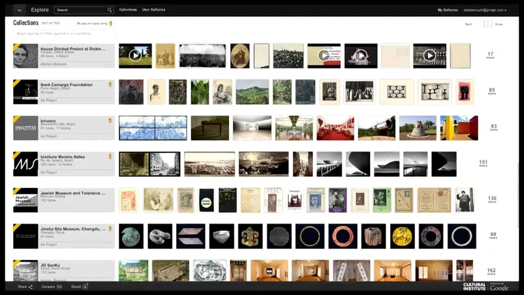This screenshot has height=295, width=524.
Task: Open the Compare tool in bottom bar
Action: [x=52, y=287]
